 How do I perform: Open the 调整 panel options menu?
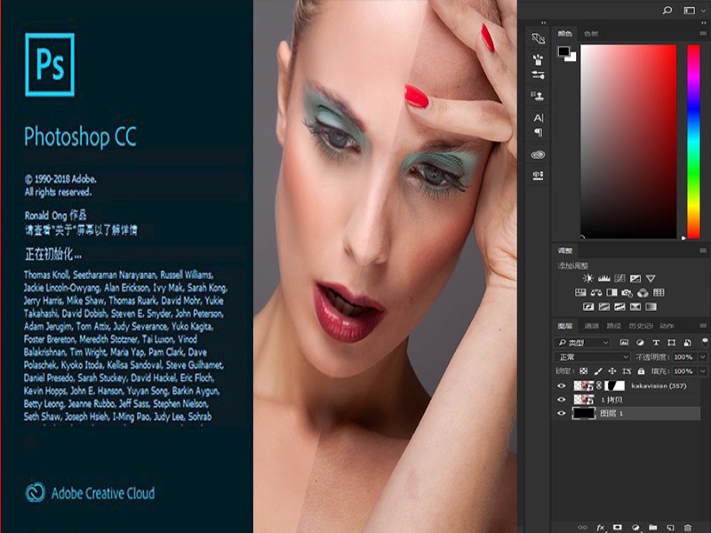click(703, 251)
